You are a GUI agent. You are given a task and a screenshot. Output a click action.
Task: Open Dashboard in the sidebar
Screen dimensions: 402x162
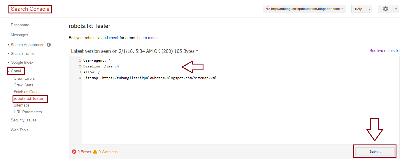[20, 25]
